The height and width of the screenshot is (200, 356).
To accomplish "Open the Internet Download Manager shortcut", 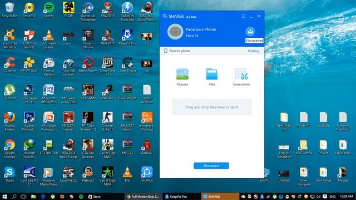I will pos(29,149).
